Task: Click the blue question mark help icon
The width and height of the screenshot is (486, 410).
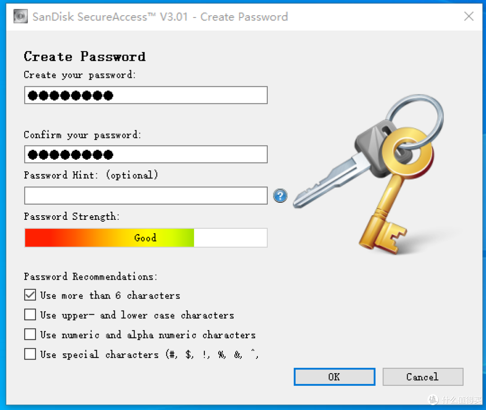Action: coord(280,196)
